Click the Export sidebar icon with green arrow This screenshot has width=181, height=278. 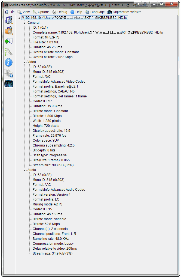click(x=9, y=41)
